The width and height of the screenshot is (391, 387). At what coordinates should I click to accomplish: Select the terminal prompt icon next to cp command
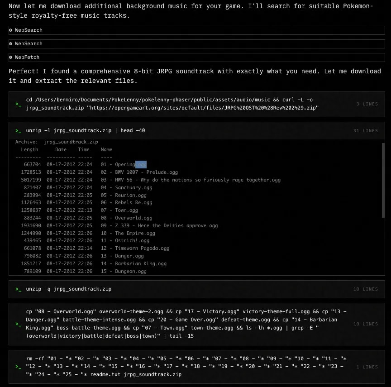[x=18, y=324]
